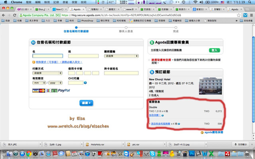Click the 酒店稅金和服務費 tax link
Image resolution: width=255 pixels, height=159 pixels.
pos(161,124)
